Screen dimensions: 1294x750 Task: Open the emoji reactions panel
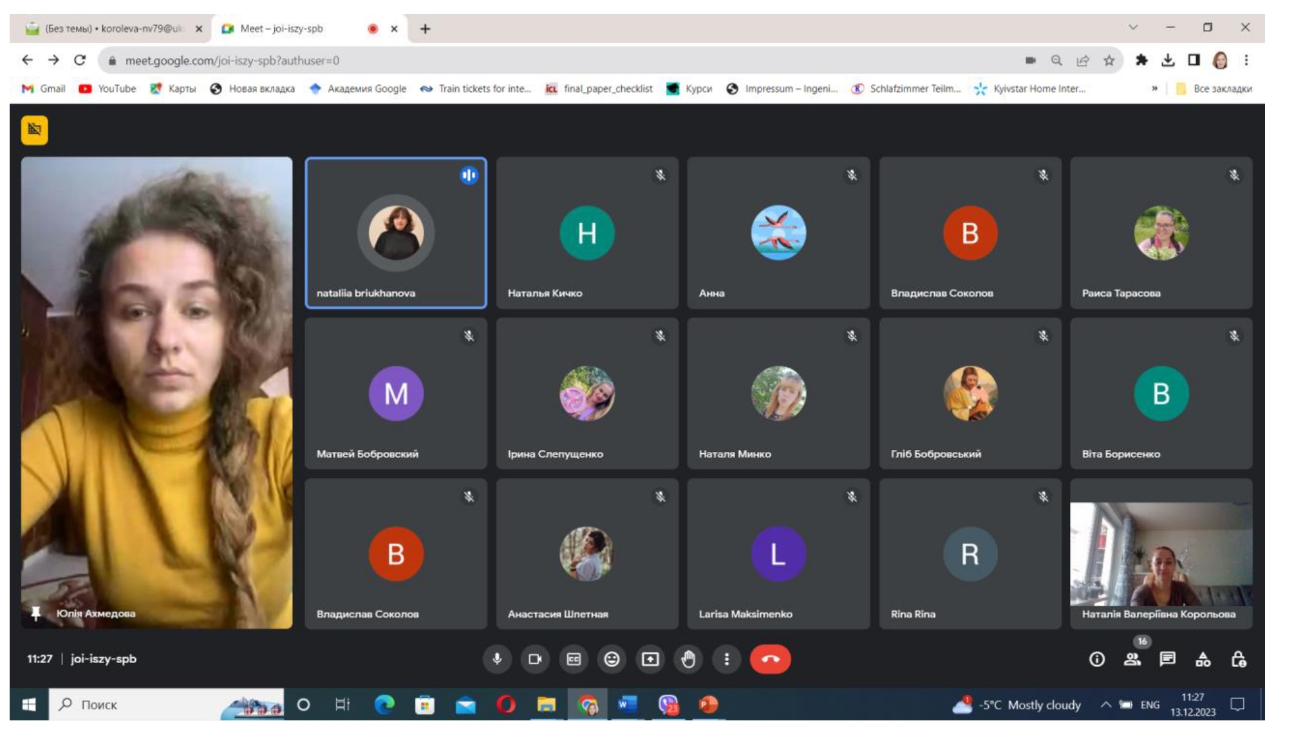[x=612, y=659]
